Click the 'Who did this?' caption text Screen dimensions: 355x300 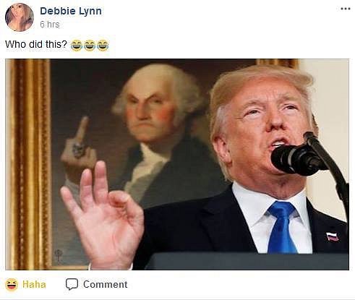click(x=36, y=44)
